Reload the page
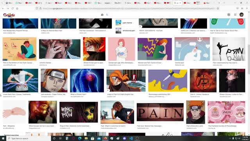The width and height of the screenshot is (250, 141). (x=12, y=8)
